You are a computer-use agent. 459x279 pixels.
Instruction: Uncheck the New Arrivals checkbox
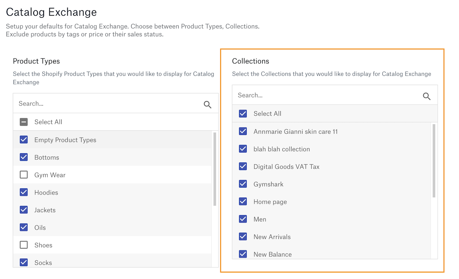pyautogui.click(x=243, y=237)
